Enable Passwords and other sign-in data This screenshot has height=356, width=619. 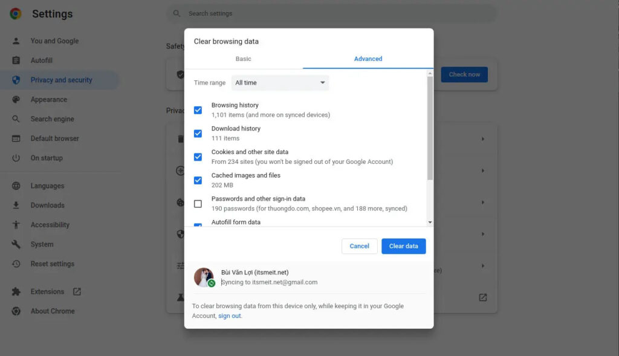[197, 203]
